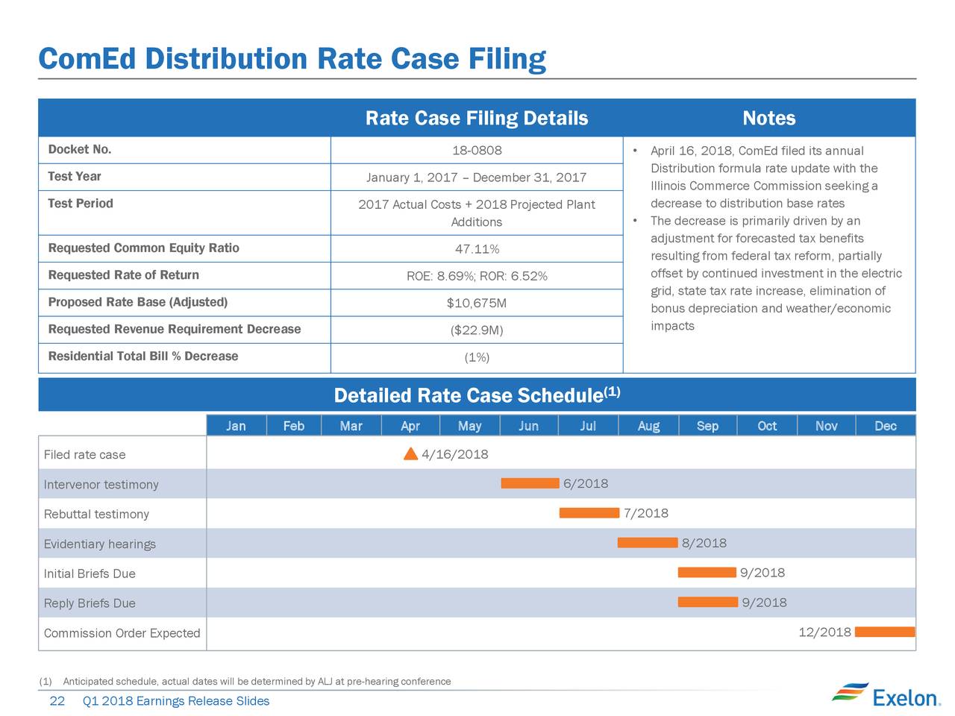Select the Feb month header
Image resolution: width=955 pixels, height=716 pixels.
[294, 426]
